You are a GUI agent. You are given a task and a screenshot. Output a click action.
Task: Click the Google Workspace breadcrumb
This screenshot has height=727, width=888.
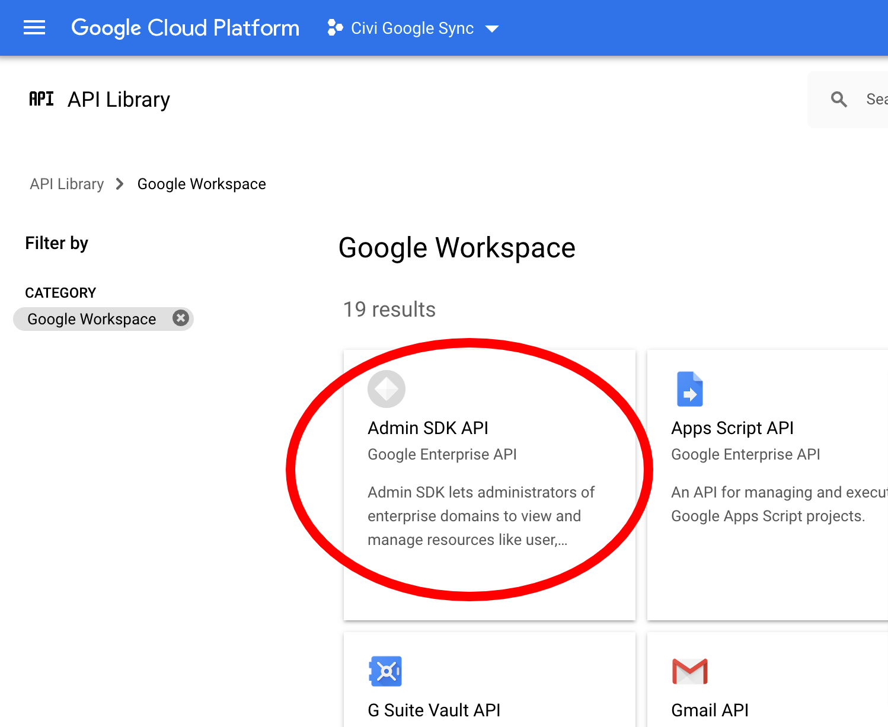(x=202, y=184)
